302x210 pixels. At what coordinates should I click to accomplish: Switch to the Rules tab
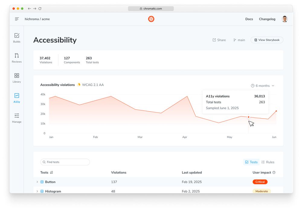(x=268, y=162)
